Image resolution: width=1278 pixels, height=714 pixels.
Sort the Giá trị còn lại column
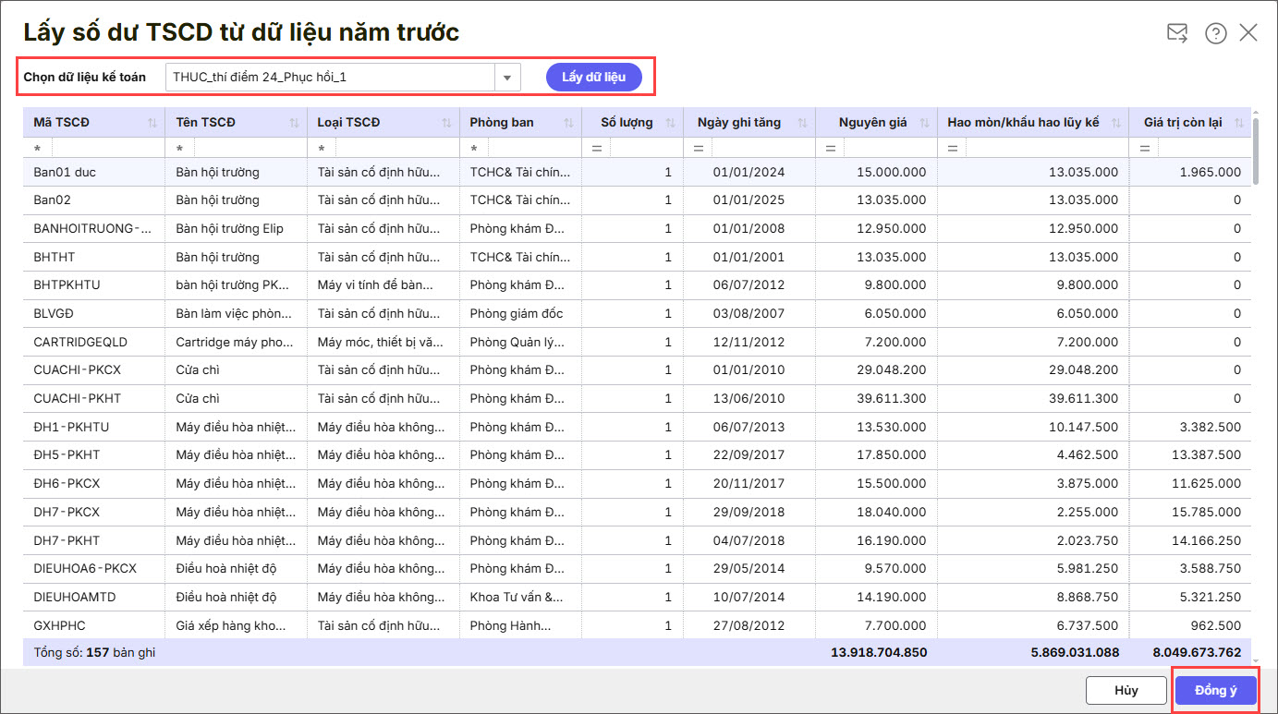1239,123
